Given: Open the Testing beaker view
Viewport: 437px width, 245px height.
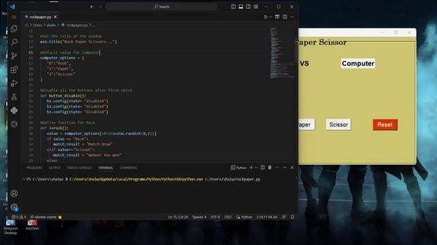Looking at the screenshot, I should (x=14, y=97).
